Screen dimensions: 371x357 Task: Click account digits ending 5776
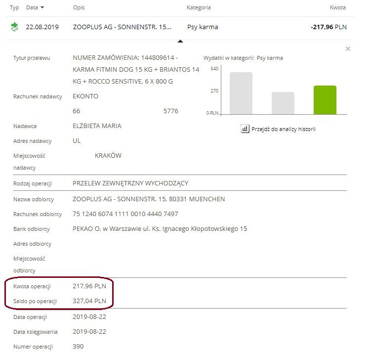[170, 111]
